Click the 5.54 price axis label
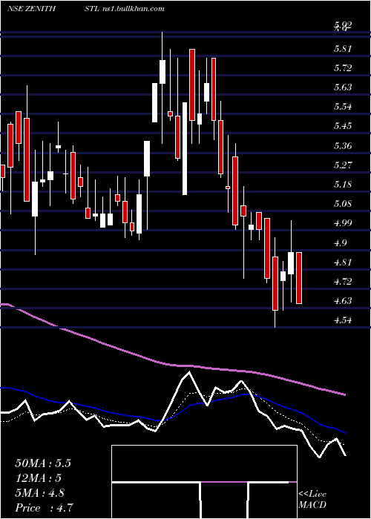Viewport: 371px width, 519px height. (x=343, y=107)
